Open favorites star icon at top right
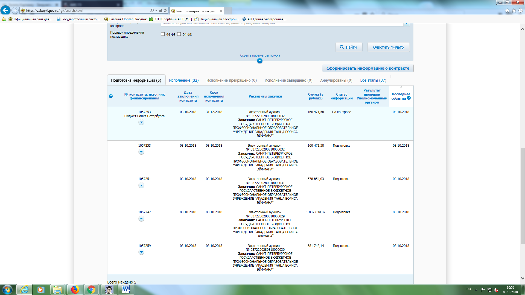 coord(514,10)
